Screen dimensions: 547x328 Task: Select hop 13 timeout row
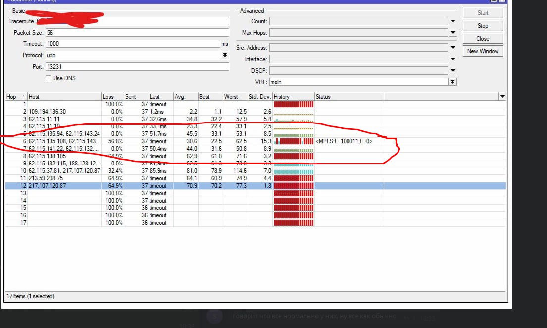coord(255,193)
